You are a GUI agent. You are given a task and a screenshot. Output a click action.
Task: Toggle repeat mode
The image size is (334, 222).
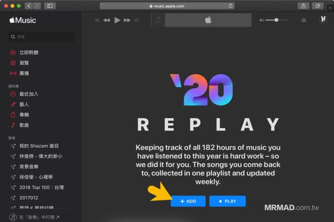[x=137, y=20]
